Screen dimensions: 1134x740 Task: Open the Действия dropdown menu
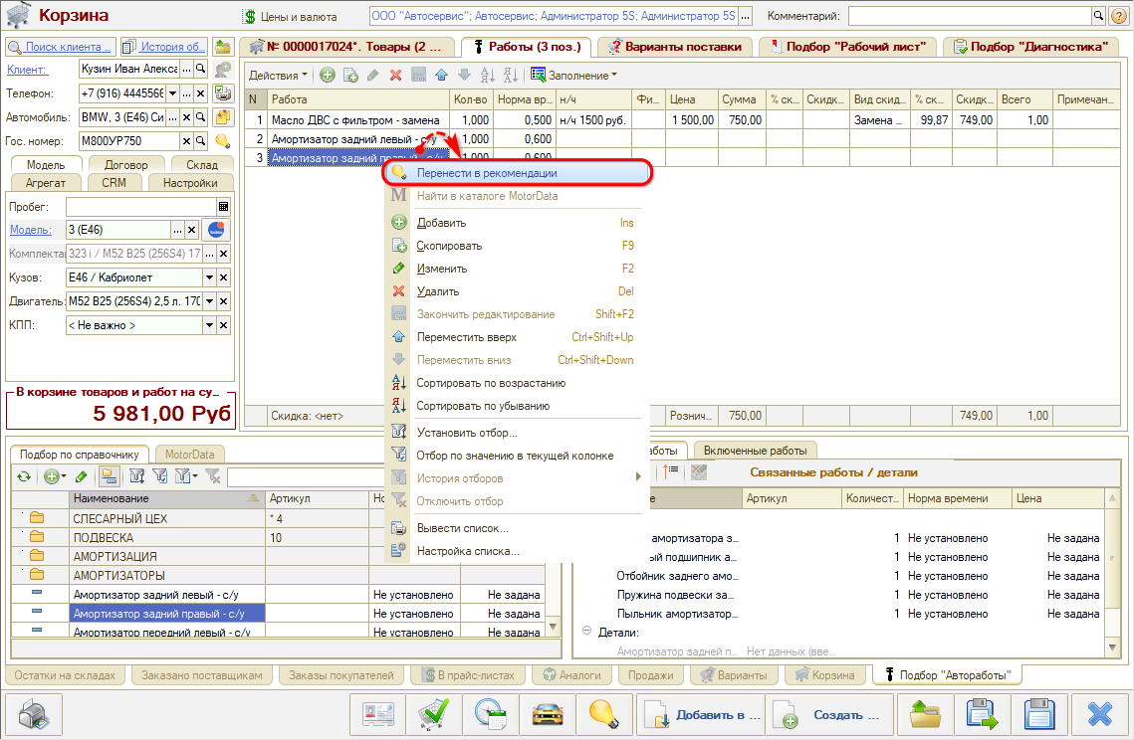pos(278,76)
